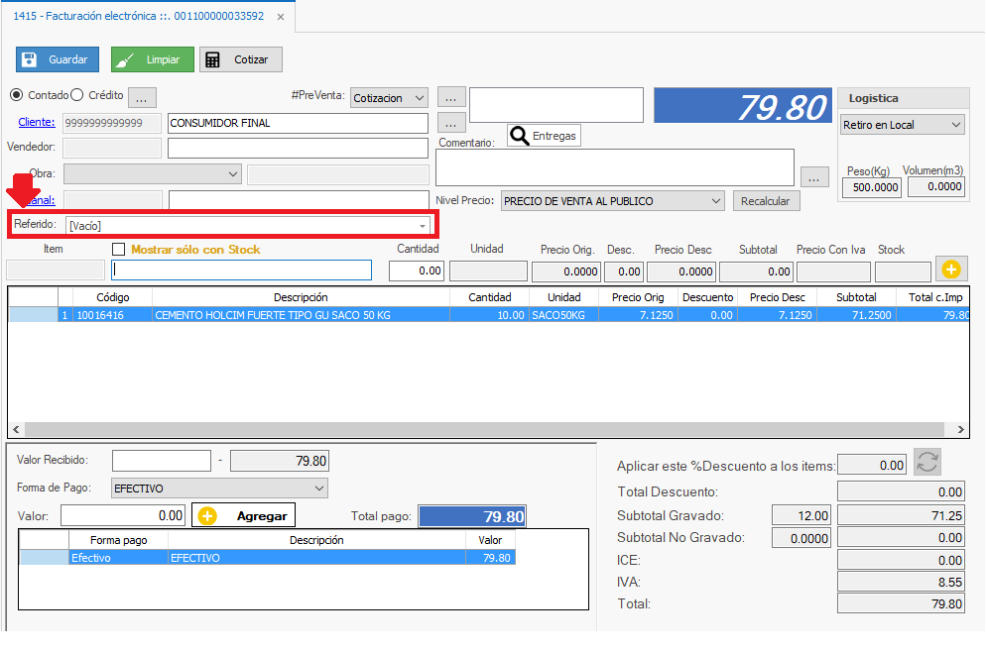
Task: Enable Mostrar sólo con Stock checkbox
Action: coord(119,250)
